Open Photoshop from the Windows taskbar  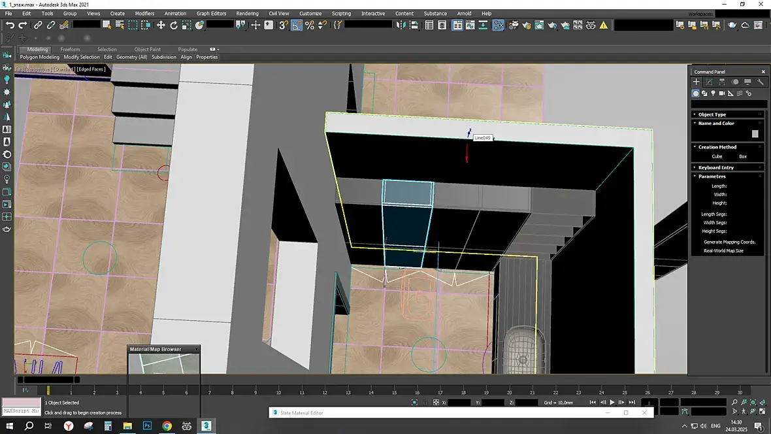click(147, 426)
